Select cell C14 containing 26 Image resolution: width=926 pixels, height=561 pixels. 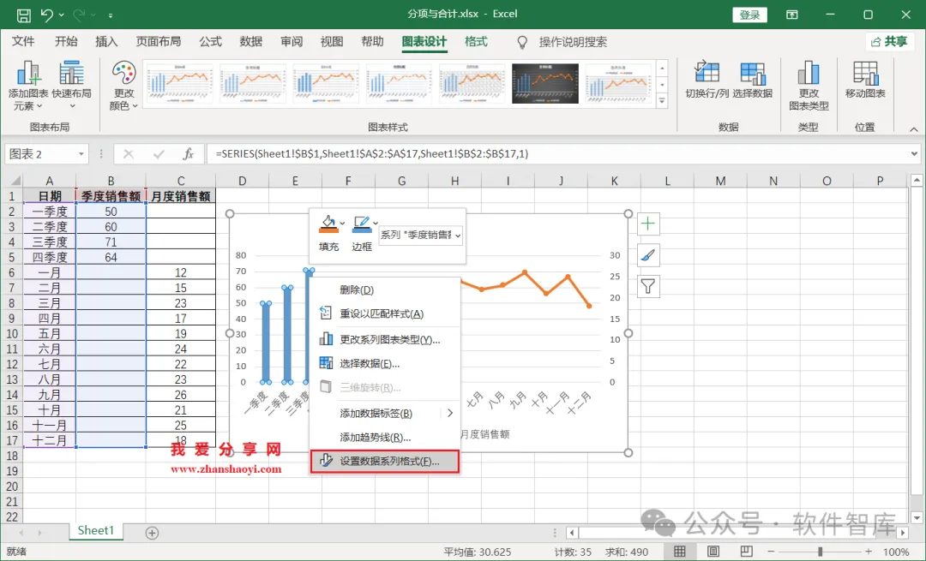pos(181,395)
